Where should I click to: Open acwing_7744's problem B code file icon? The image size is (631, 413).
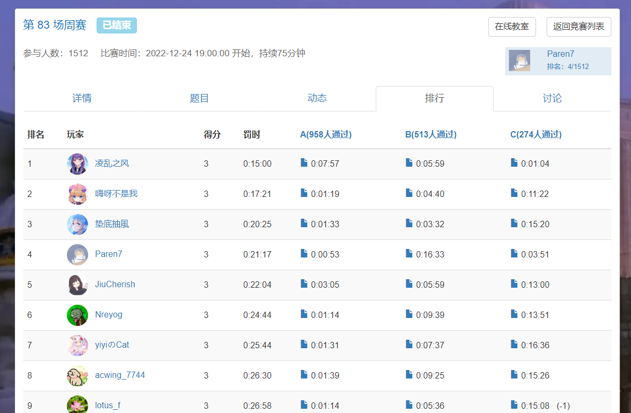[x=409, y=375]
